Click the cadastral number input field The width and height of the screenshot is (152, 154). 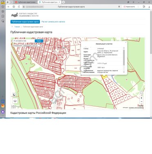(x=24, y=41)
